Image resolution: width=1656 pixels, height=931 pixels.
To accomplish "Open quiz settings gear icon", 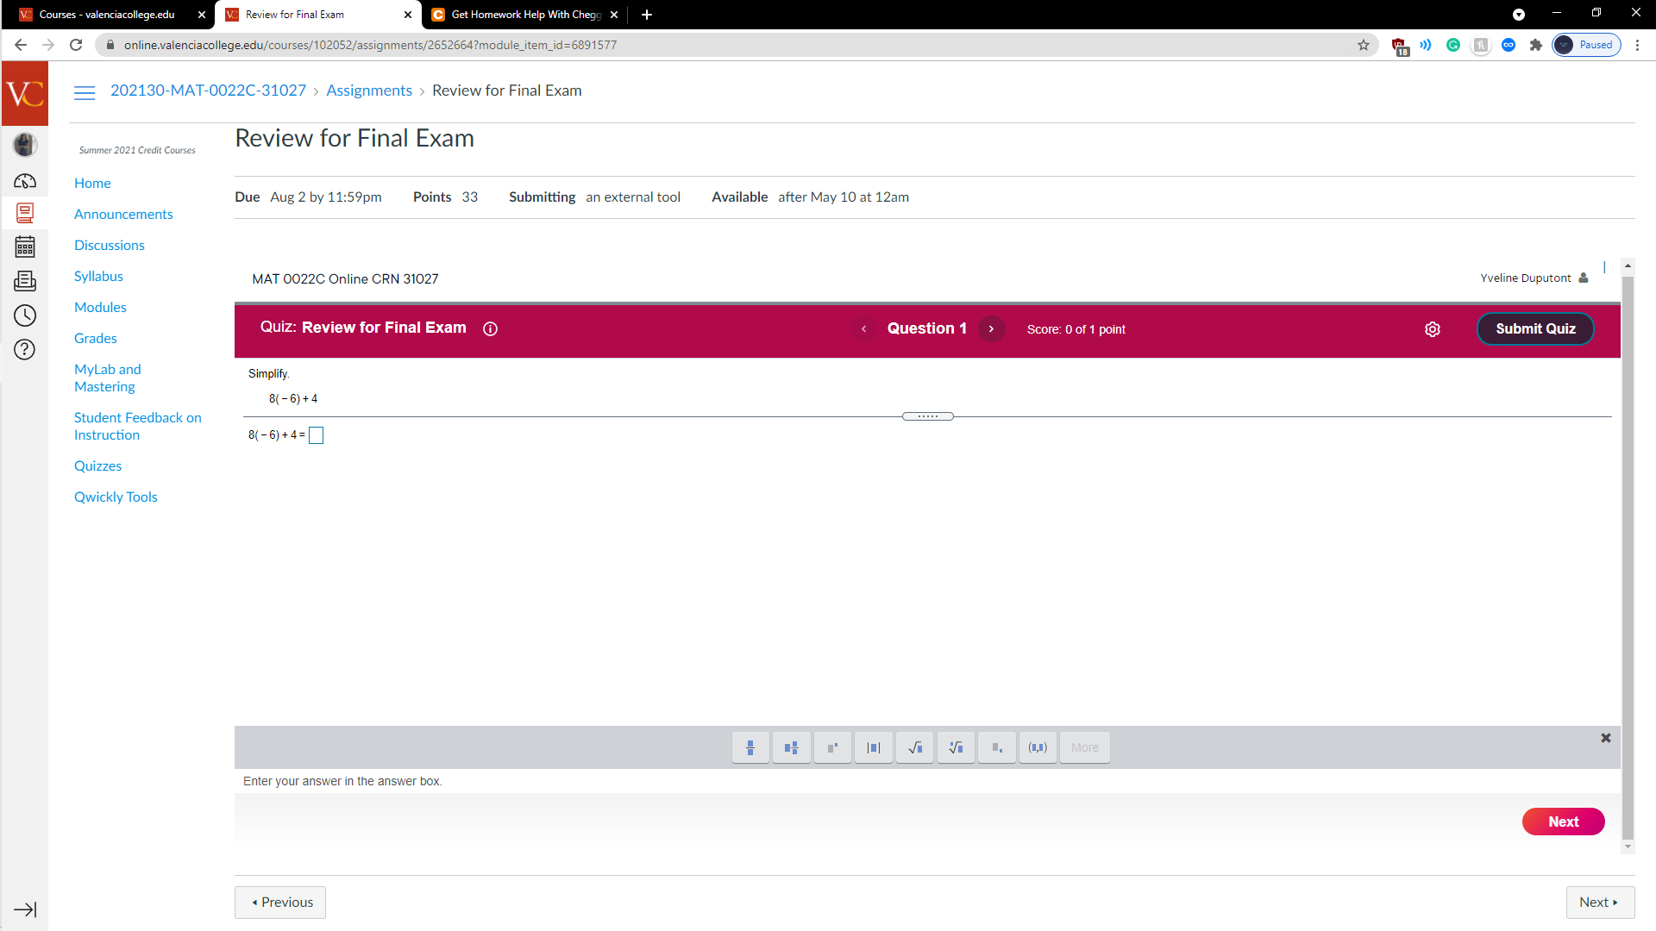I will coord(1433,329).
